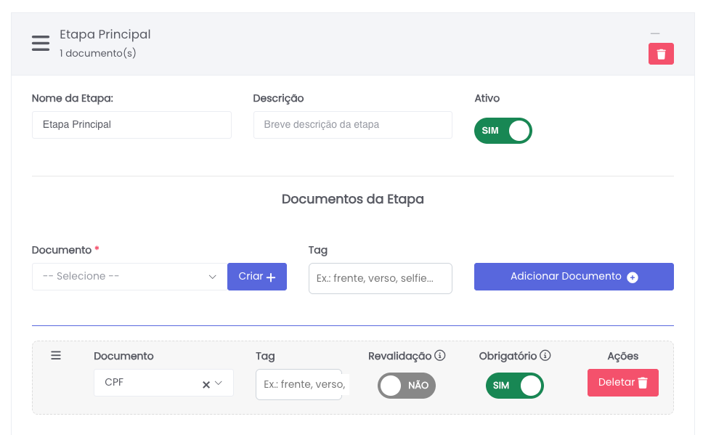Click the Tag field beside Criar

(x=380, y=278)
